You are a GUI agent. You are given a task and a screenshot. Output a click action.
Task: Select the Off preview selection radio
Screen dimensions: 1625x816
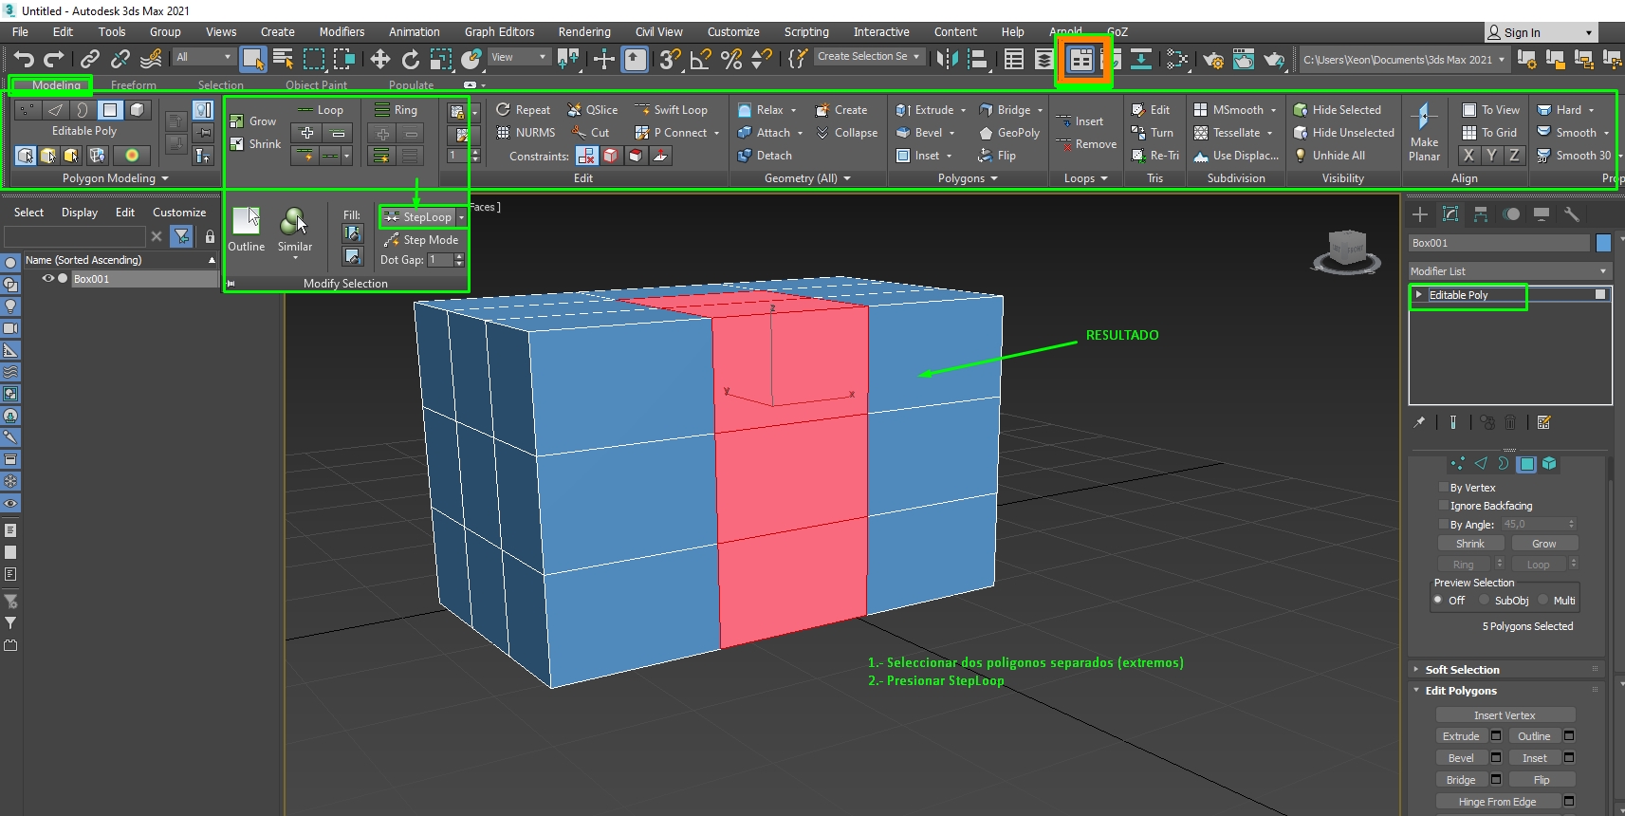pyautogui.click(x=1438, y=601)
